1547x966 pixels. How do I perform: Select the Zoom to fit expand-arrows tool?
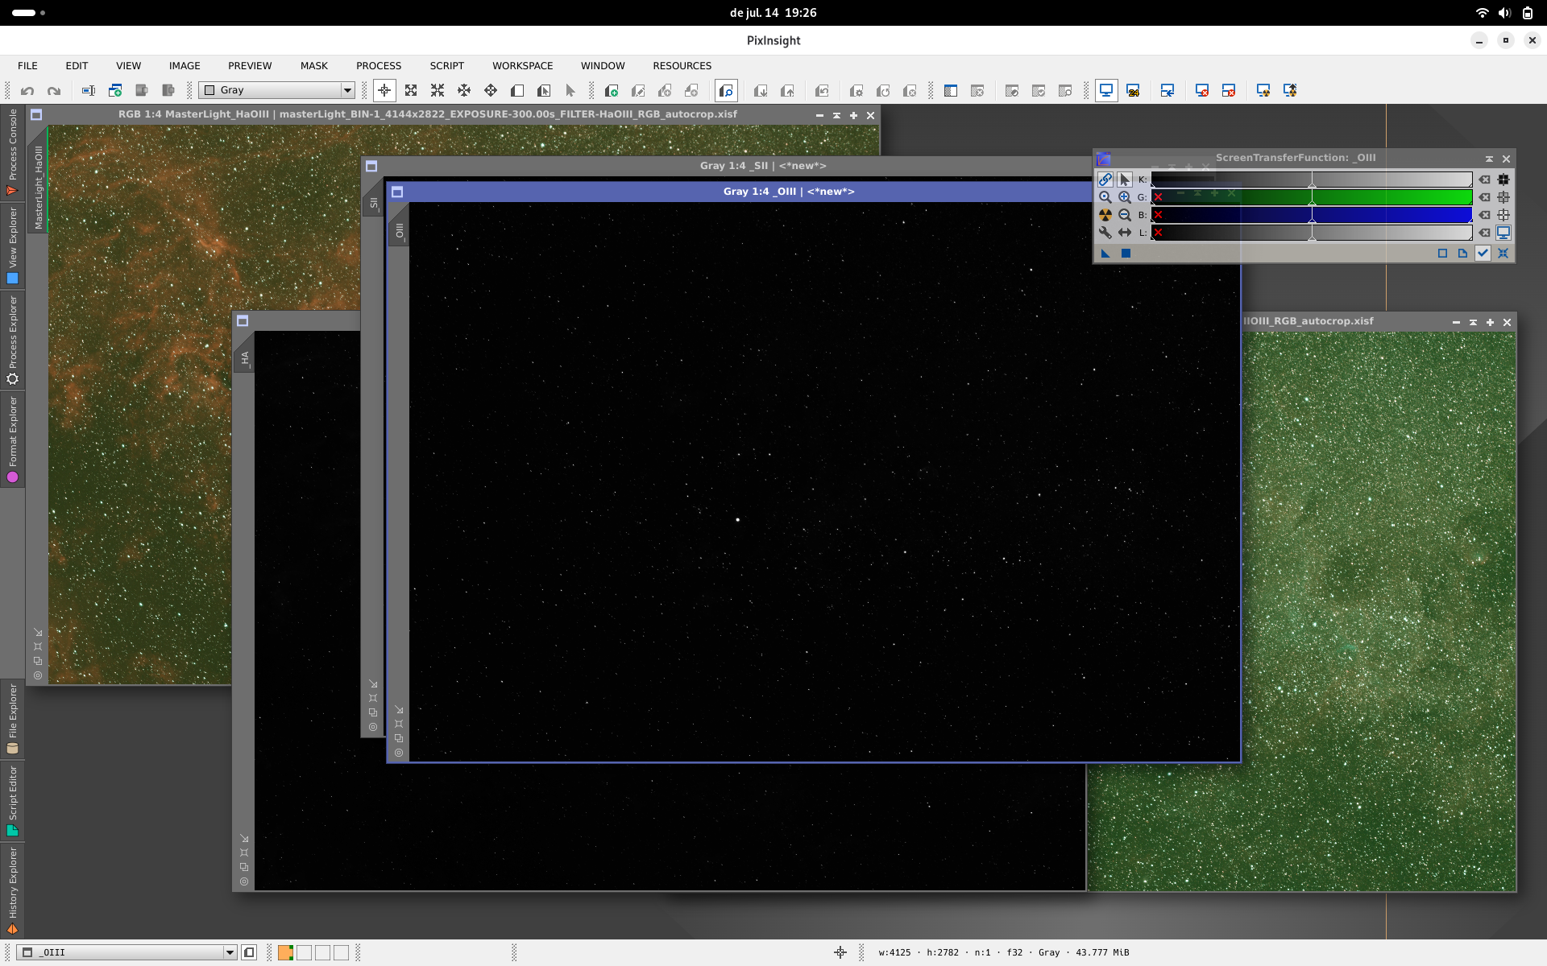point(411,91)
